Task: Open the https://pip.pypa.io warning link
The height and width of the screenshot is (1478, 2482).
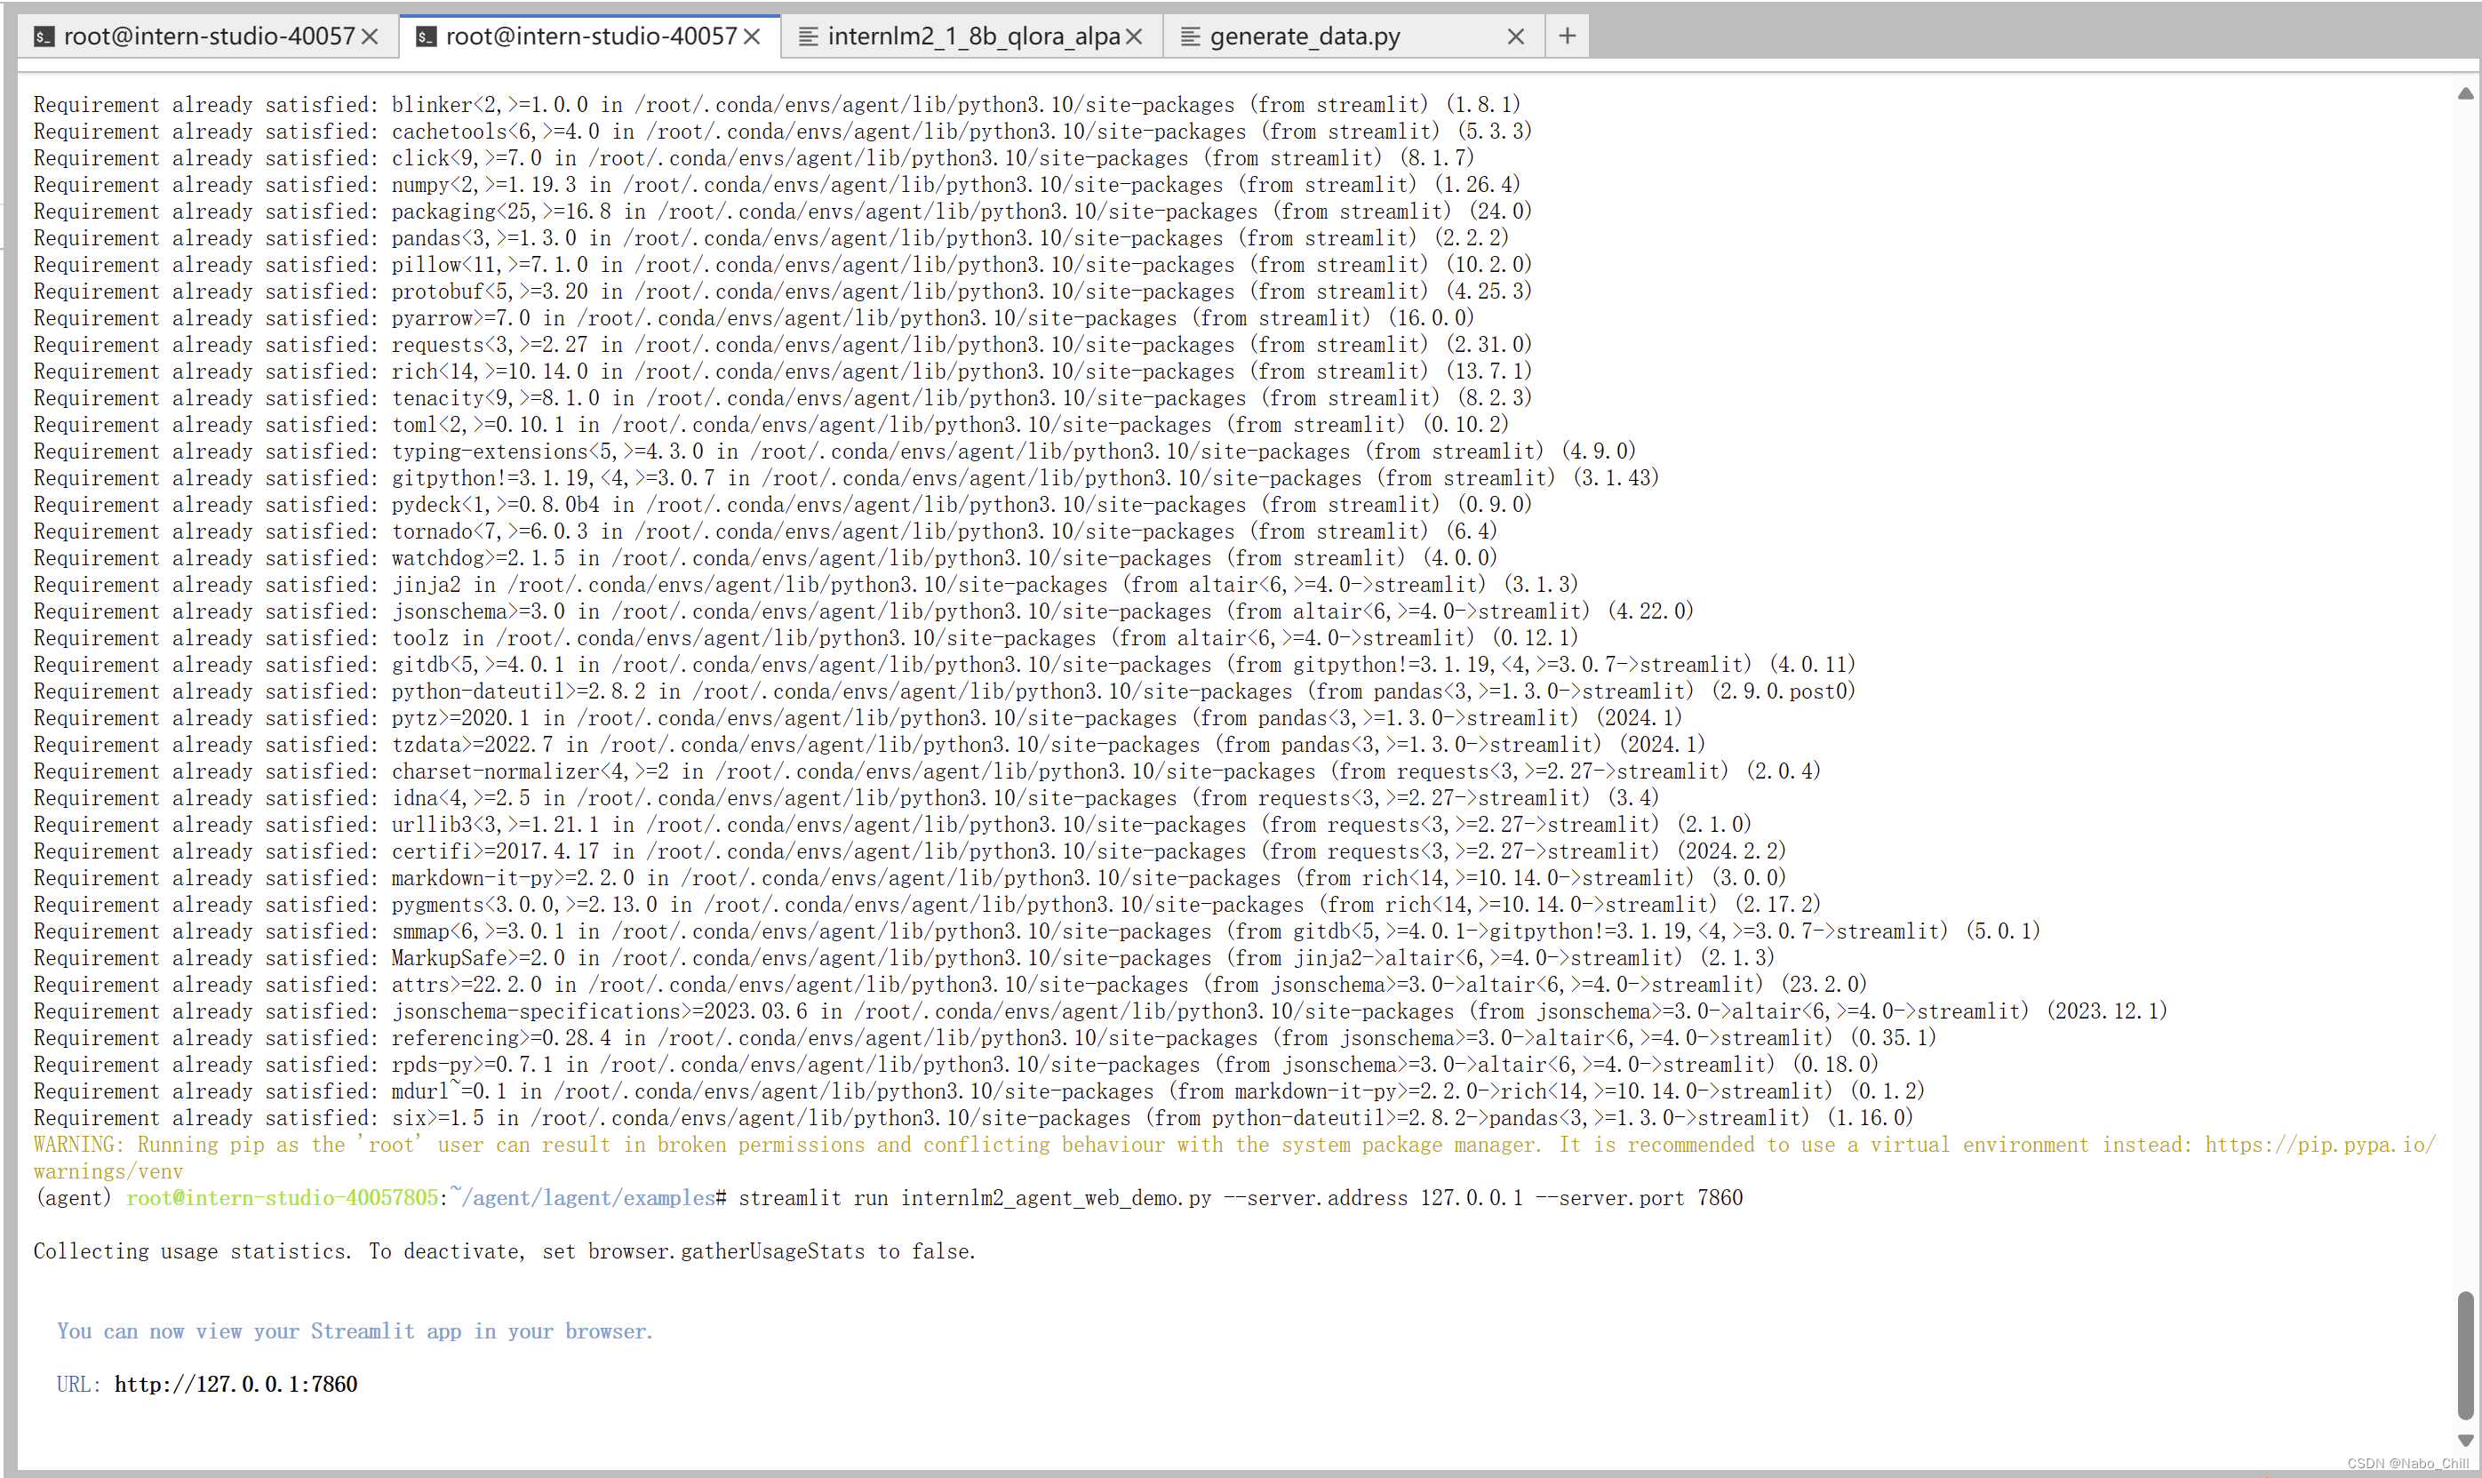Action: [2319, 1146]
